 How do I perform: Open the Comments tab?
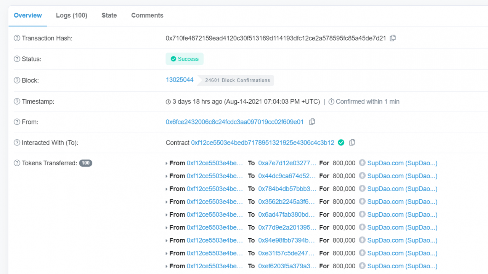tap(147, 15)
